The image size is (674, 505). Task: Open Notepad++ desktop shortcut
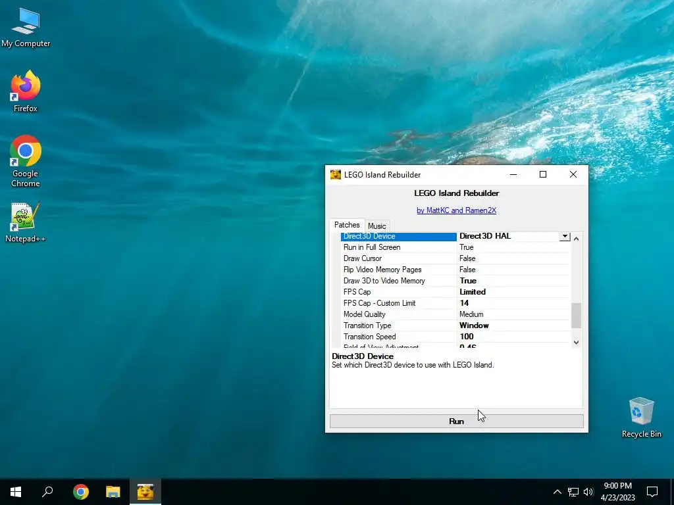26,222
